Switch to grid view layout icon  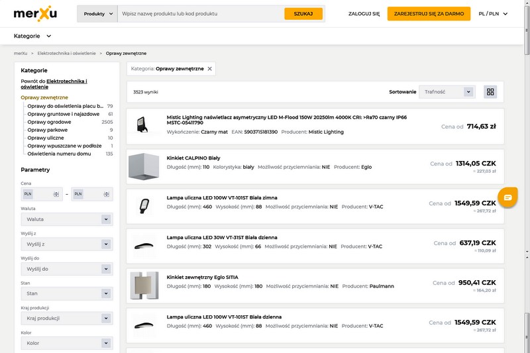coord(490,92)
